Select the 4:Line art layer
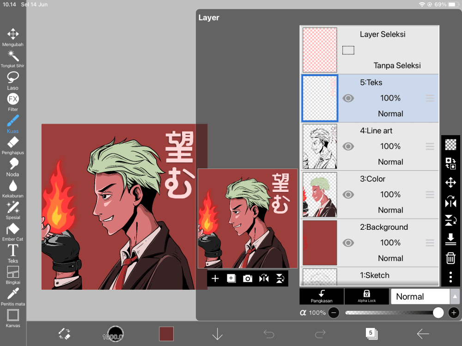462x346 pixels. (370, 147)
